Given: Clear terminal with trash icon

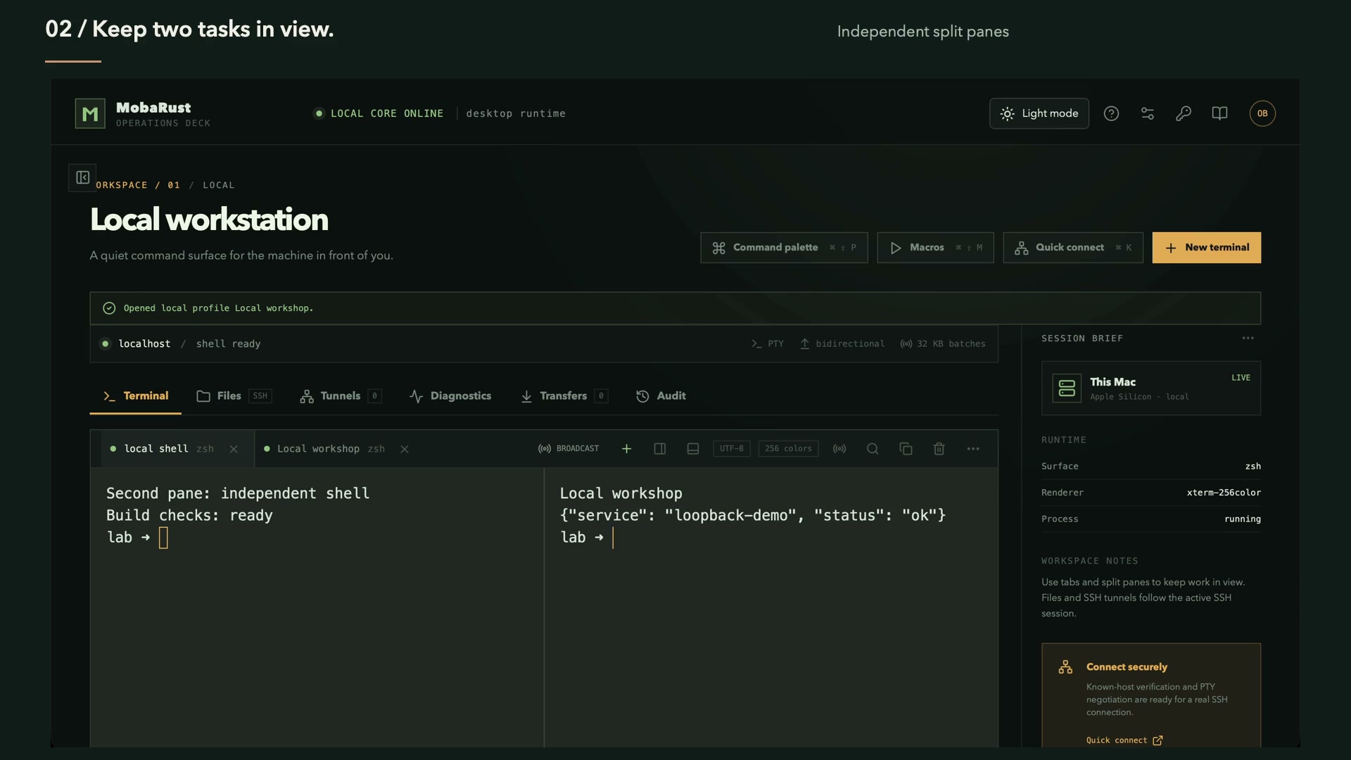Looking at the screenshot, I should pyautogui.click(x=939, y=449).
